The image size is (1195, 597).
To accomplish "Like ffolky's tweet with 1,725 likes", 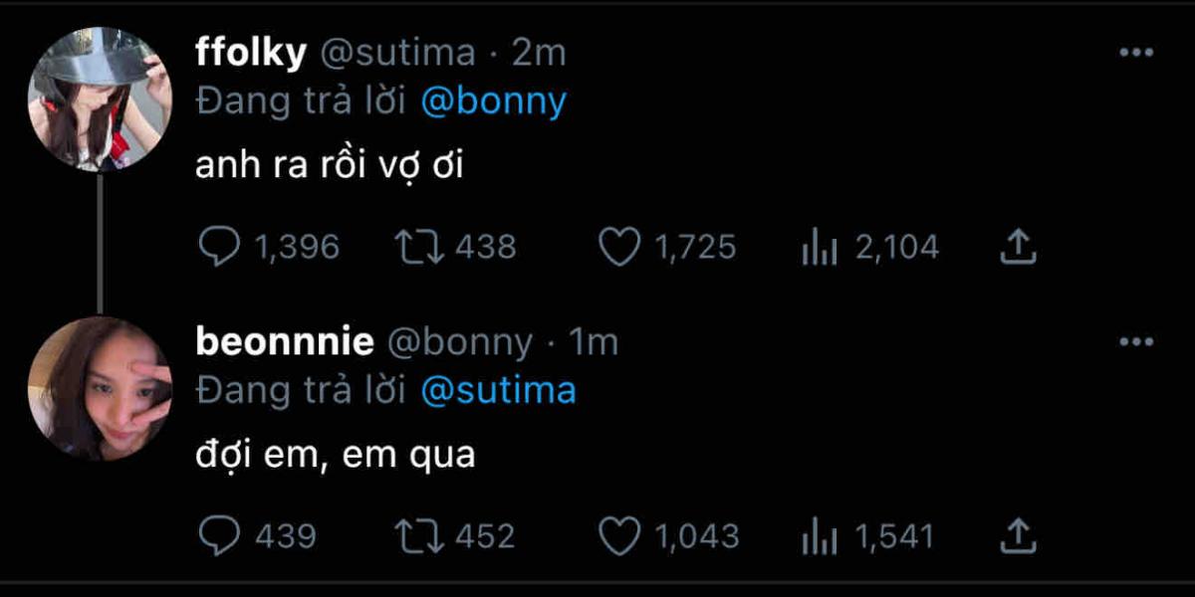I will (619, 247).
